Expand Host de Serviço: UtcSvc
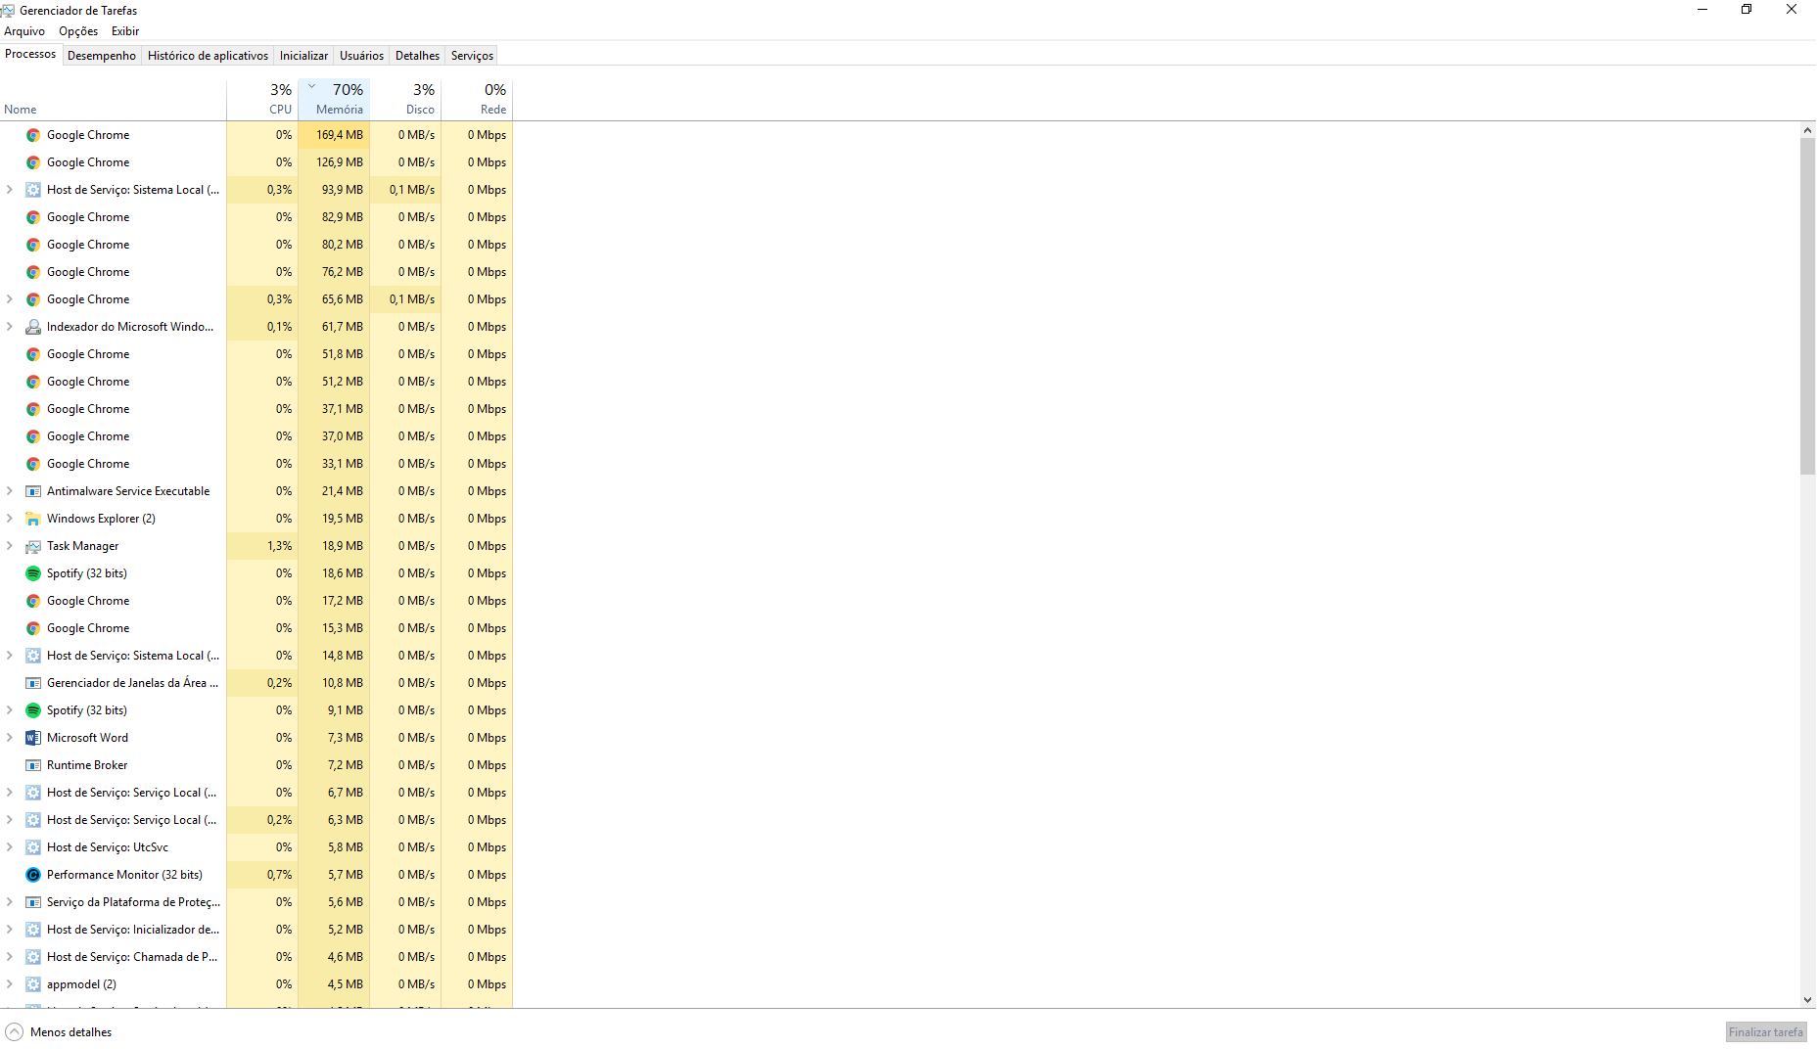The image size is (1817, 1049). point(10,847)
